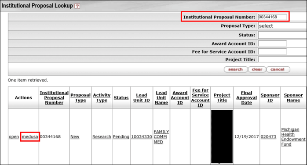The height and width of the screenshot is (165, 307).
Task: Click the medusa link for proposal 00344168
Action: (x=30, y=136)
